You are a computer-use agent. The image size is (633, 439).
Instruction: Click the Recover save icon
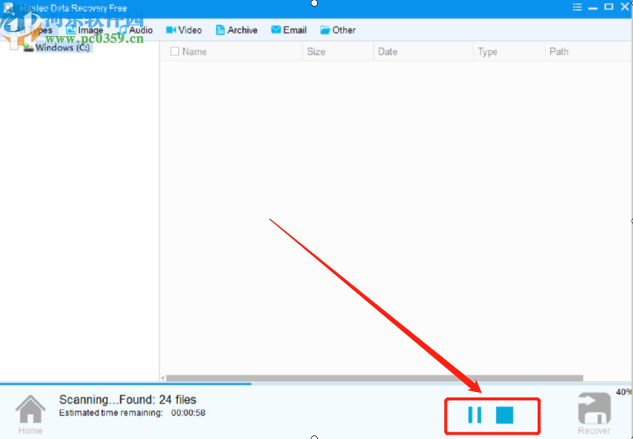click(594, 414)
